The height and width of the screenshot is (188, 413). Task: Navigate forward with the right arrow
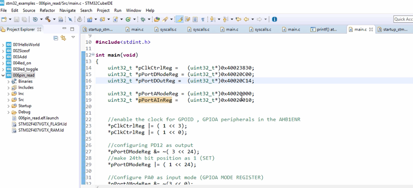259,19
